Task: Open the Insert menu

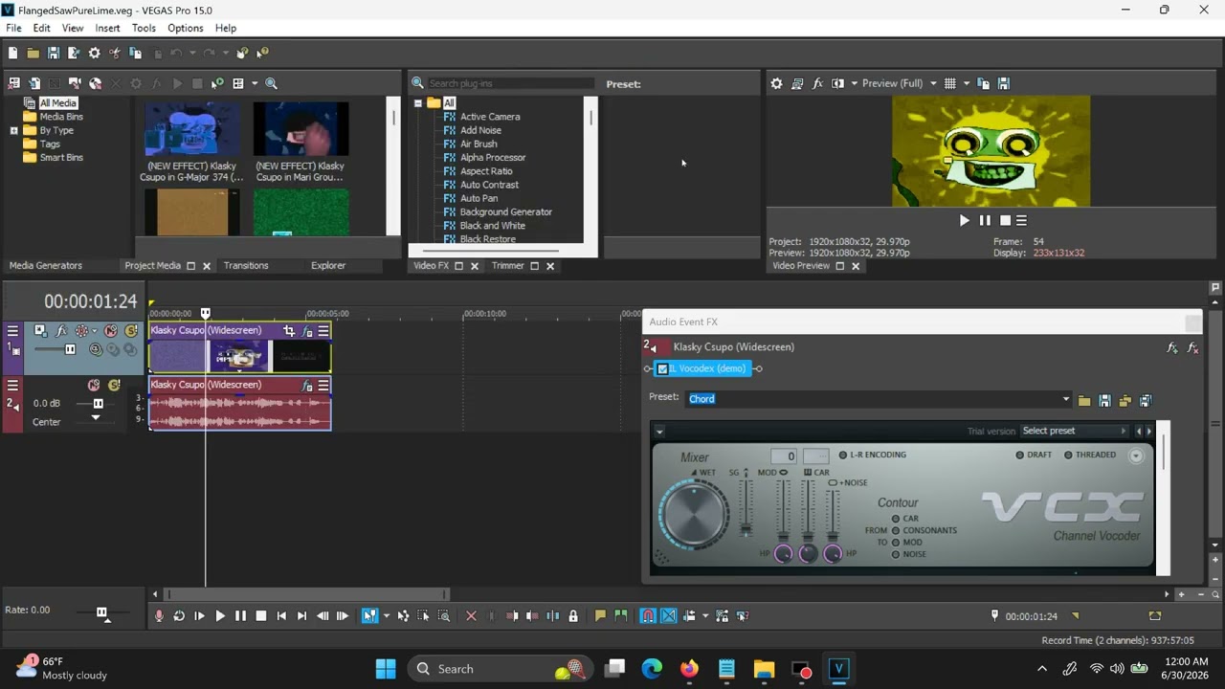Action: click(107, 28)
